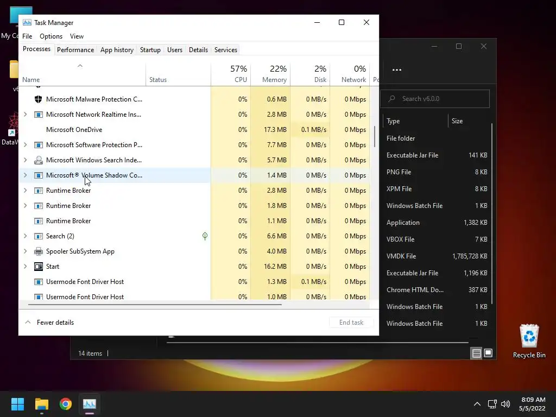The image size is (556, 417).
Task: Launch Google Chrome from the taskbar
Action: click(x=66, y=404)
